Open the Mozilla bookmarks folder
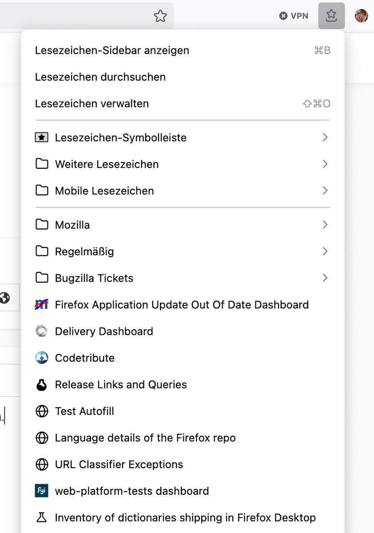This screenshot has width=374, height=533. coord(72,225)
